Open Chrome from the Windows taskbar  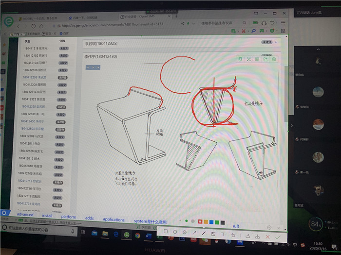[138, 235]
